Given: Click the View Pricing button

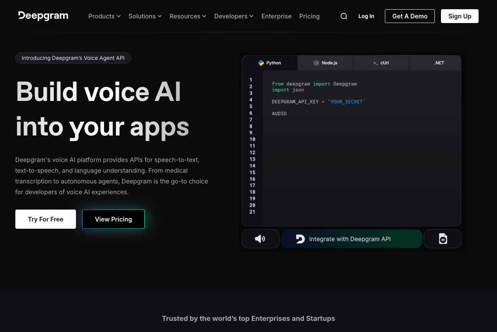Looking at the screenshot, I should point(113,219).
